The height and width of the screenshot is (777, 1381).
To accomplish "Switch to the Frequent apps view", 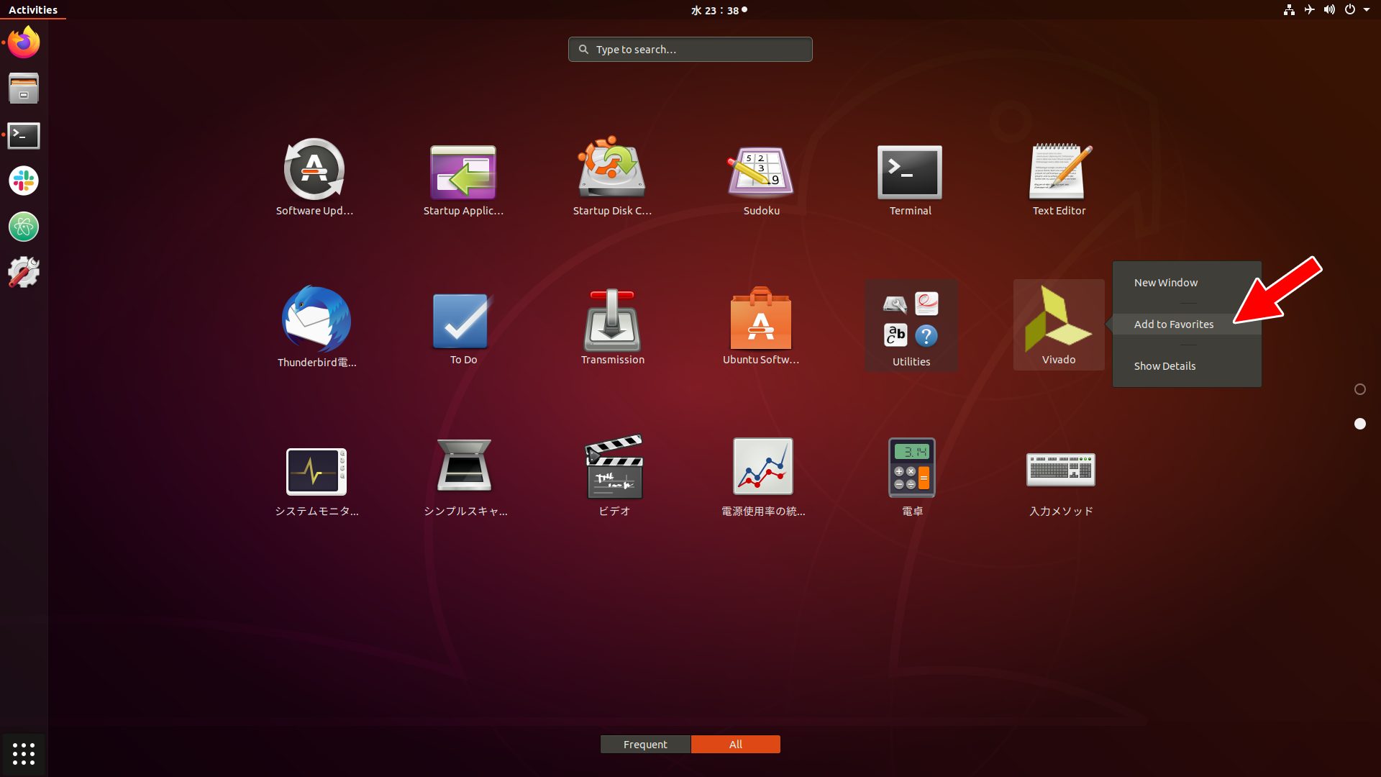I will pyautogui.click(x=645, y=744).
